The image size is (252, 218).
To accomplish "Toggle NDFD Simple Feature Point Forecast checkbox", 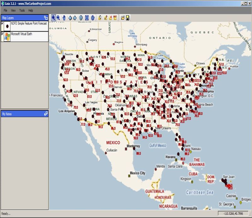I will point(2,23).
